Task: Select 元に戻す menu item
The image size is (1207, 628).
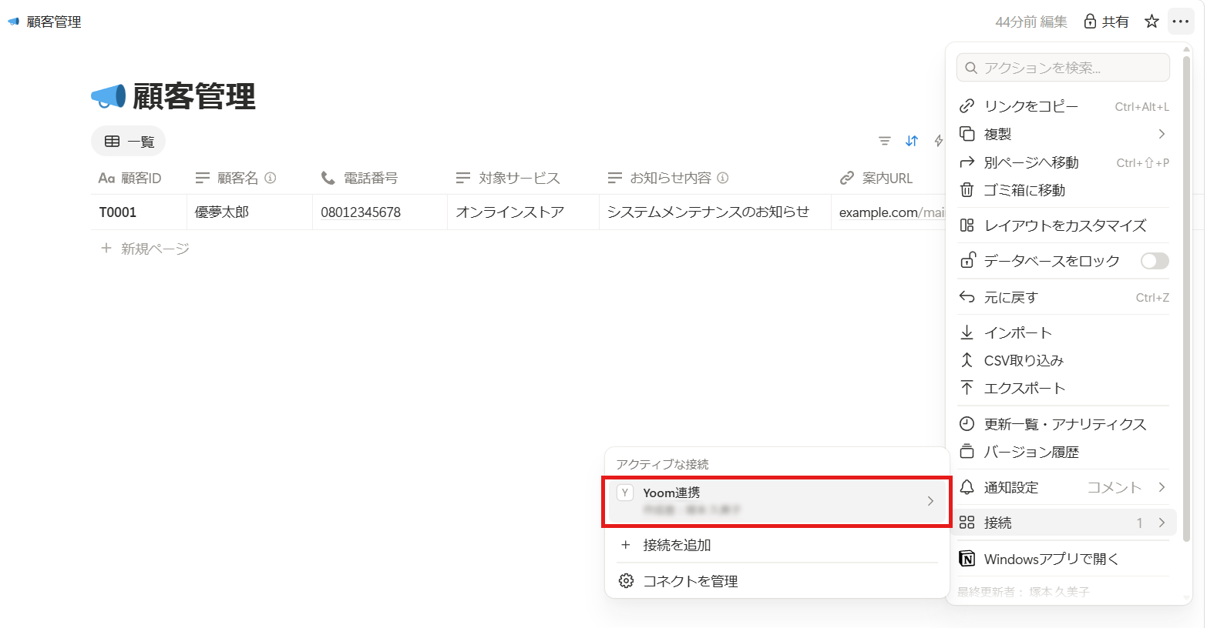Action: point(1064,297)
